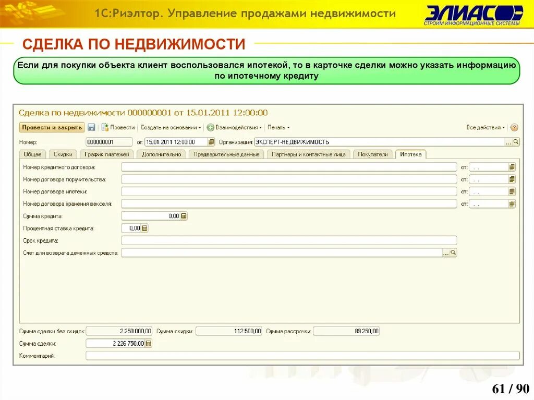Select the Предварительные данные tab
This screenshot has width=534, height=400.
[226, 154]
